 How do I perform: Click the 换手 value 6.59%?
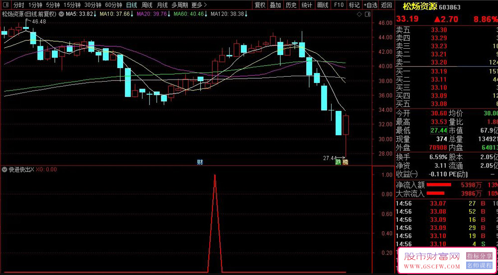point(438,157)
